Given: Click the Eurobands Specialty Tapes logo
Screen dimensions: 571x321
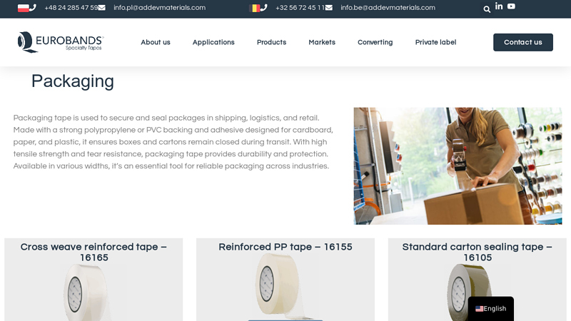Looking at the screenshot, I should (x=61, y=42).
